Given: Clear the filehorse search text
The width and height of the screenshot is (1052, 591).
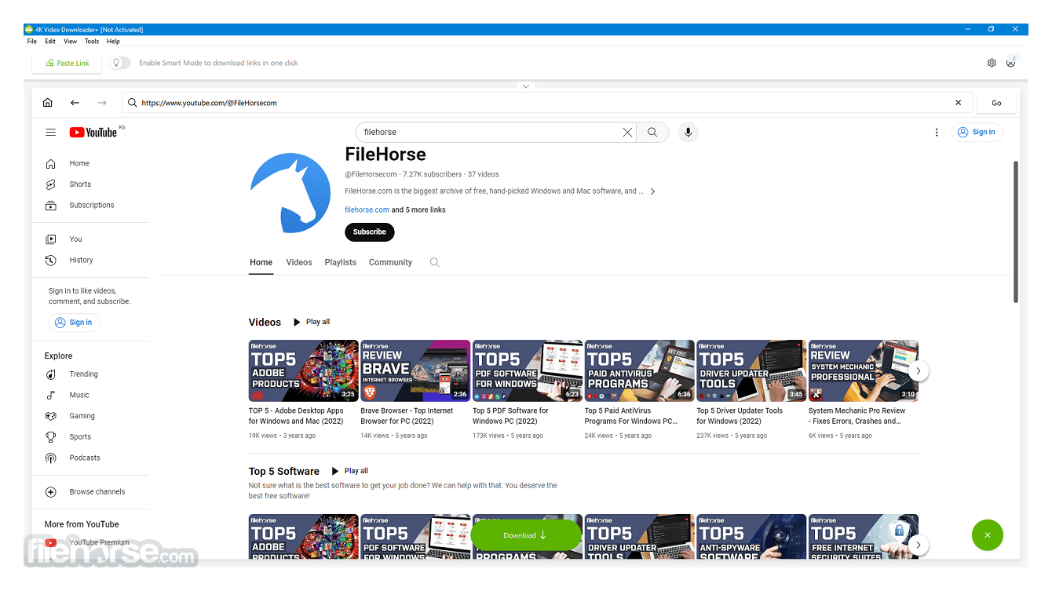Looking at the screenshot, I should click(627, 133).
